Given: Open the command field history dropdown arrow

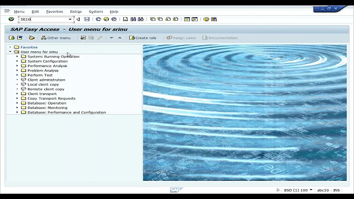Looking at the screenshot, I should (x=70, y=19).
